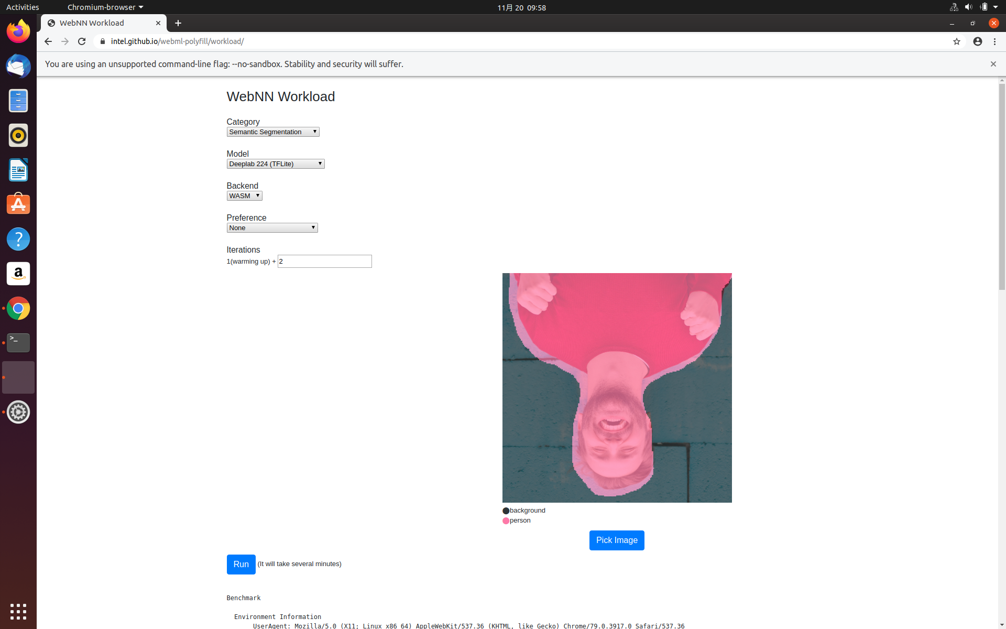Click the Iterations number input field
The image size is (1006, 629).
coord(324,261)
